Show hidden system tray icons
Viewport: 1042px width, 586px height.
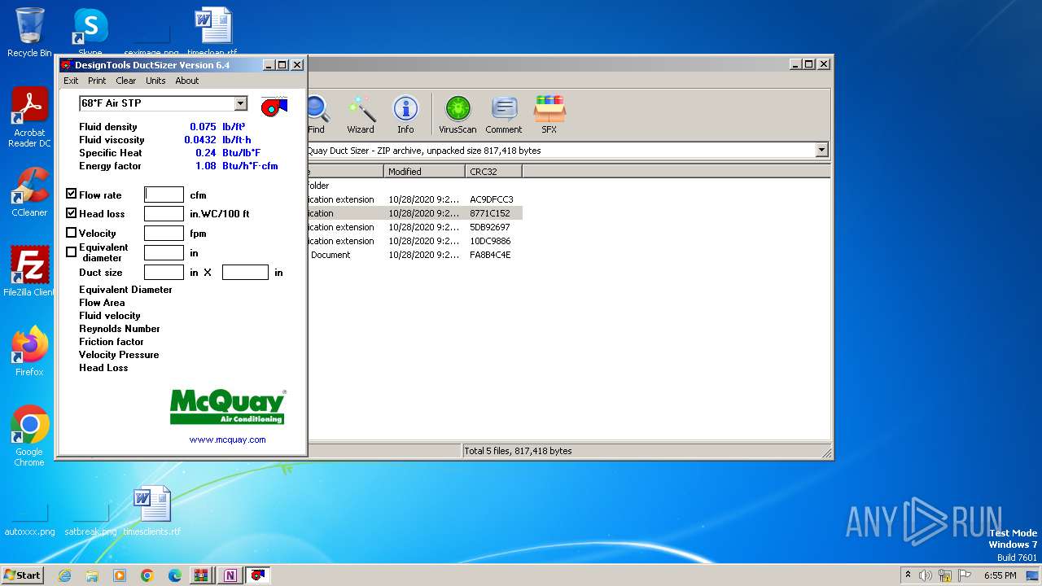coord(908,575)
